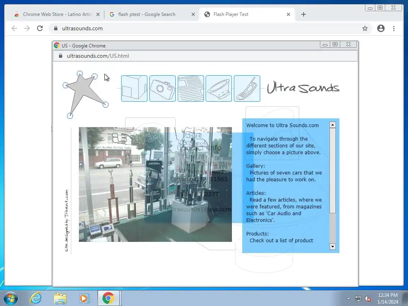Click the storefront trophies photo
Image resolution: width=408 pixels, height=306 pixels.
coord(155,184)
